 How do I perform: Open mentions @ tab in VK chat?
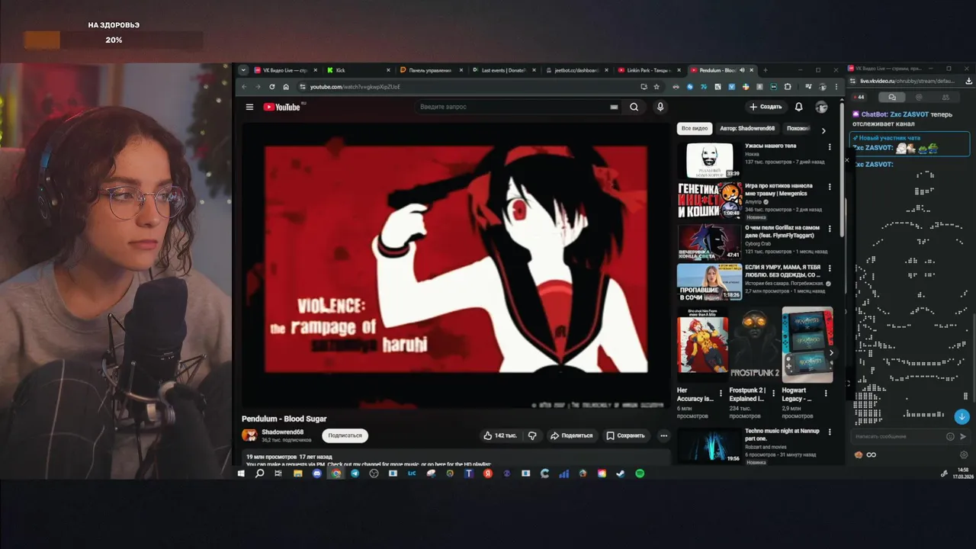point(919,97)
